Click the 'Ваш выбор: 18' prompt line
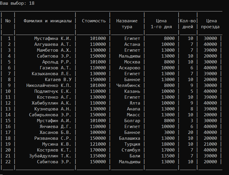Image resolution: width=229 pixels, height=175 pixels. 17,3
